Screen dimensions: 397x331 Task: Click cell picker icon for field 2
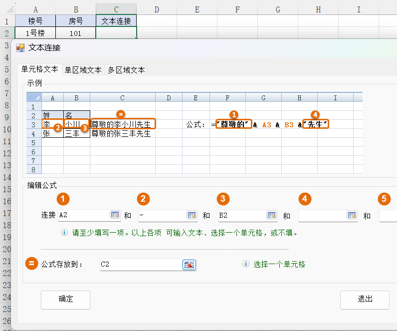click(192, 215)
